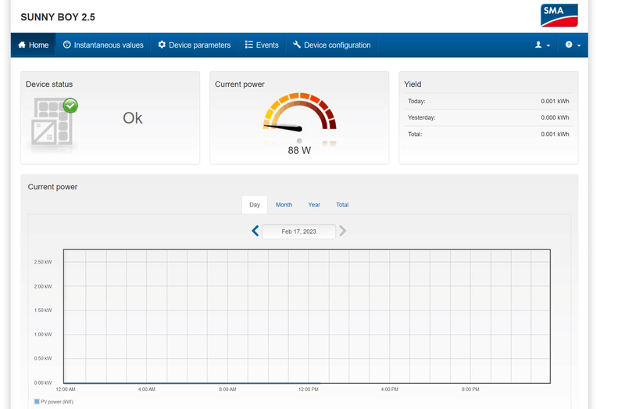Viewport: 625px width, 409px height.
Task: Open the user account dropdown menu
Action: point(542,45)
